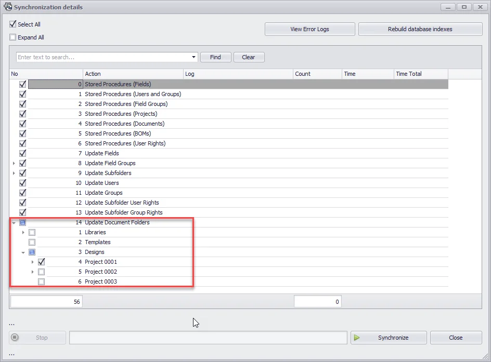Click the Stop button icon
Screen dimensions: 491x362
pos(15,338)
